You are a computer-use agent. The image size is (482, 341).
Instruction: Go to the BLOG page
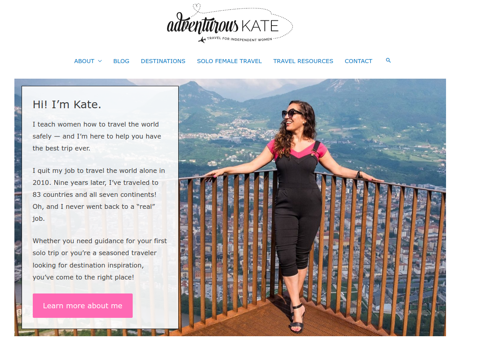point(121,61)
